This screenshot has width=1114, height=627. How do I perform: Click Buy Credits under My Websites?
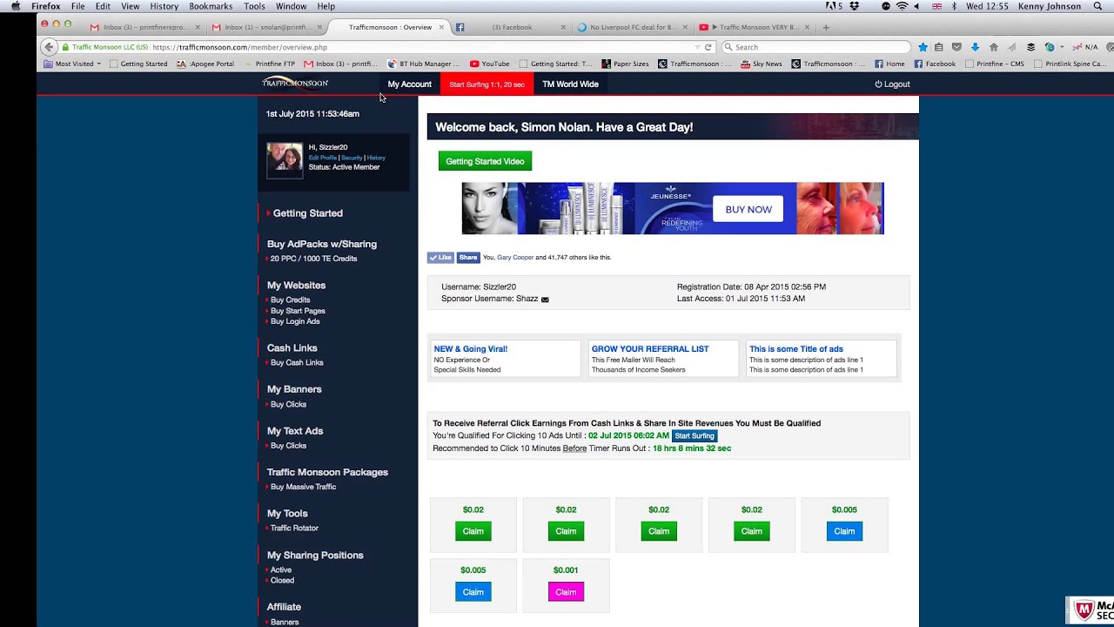(290, 300)
